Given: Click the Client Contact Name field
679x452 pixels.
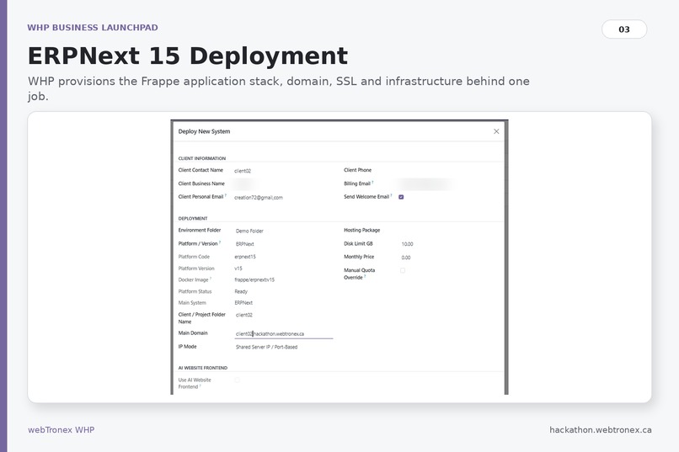Looking at the screenshot, I should click(284, 171).
